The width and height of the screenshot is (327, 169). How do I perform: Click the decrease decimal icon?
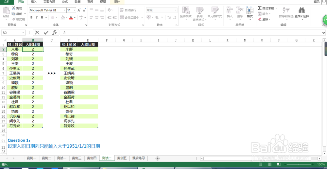(175, 18)
